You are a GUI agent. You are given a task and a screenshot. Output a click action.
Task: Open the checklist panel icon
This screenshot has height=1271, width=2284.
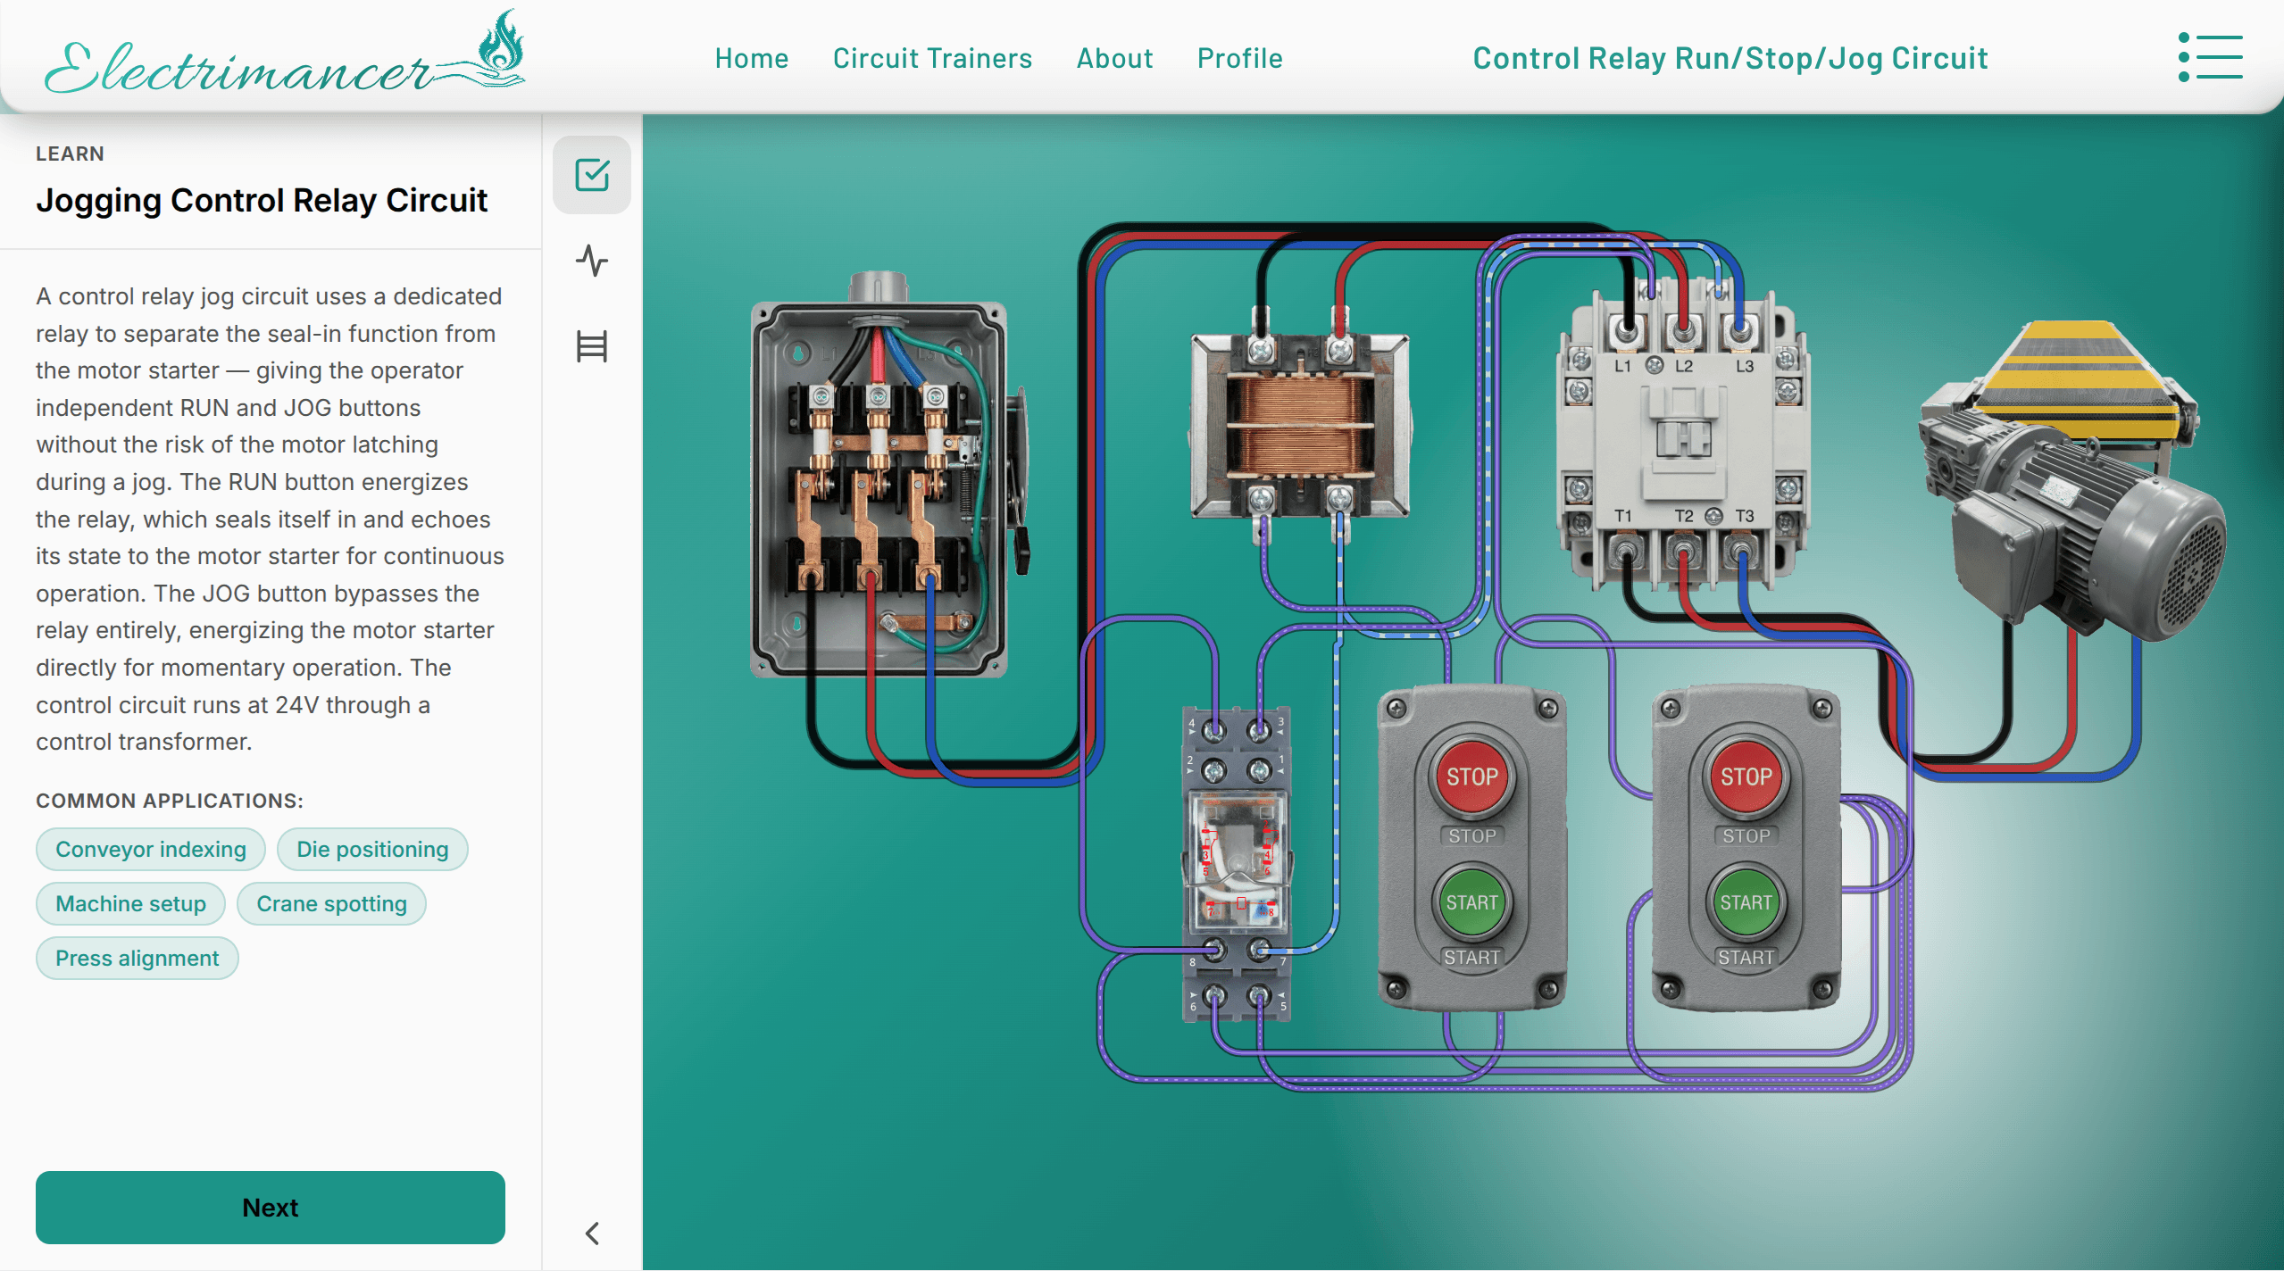tap(591, 175)
